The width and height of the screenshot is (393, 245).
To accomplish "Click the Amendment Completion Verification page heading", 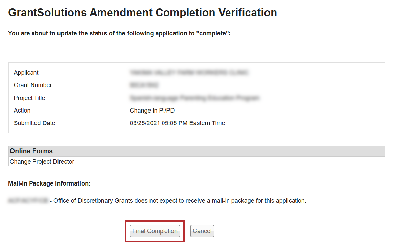I will coord(142,13).
